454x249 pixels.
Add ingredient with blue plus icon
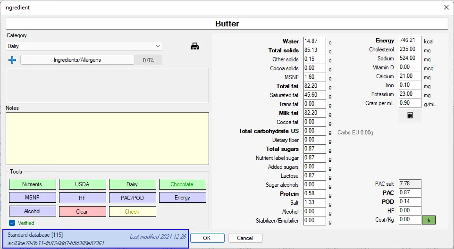click(x=12, y=60)
